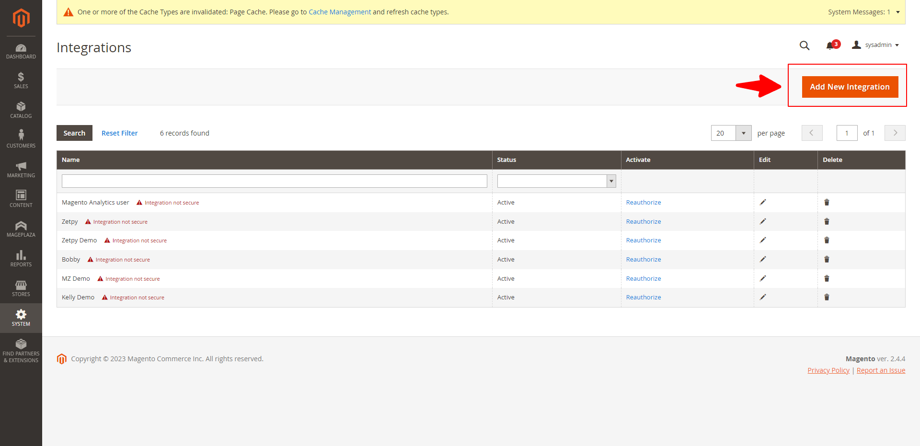Open the Marketing menu

point(21,169)
